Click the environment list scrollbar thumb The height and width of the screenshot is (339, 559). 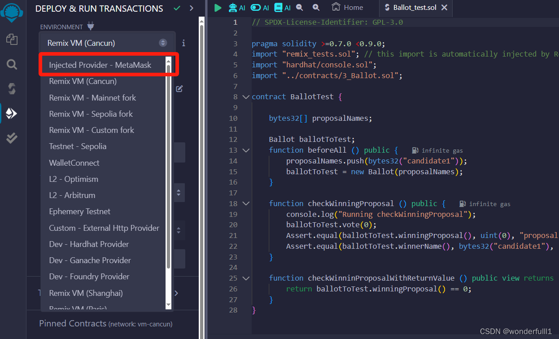click(x=169, y=166)
